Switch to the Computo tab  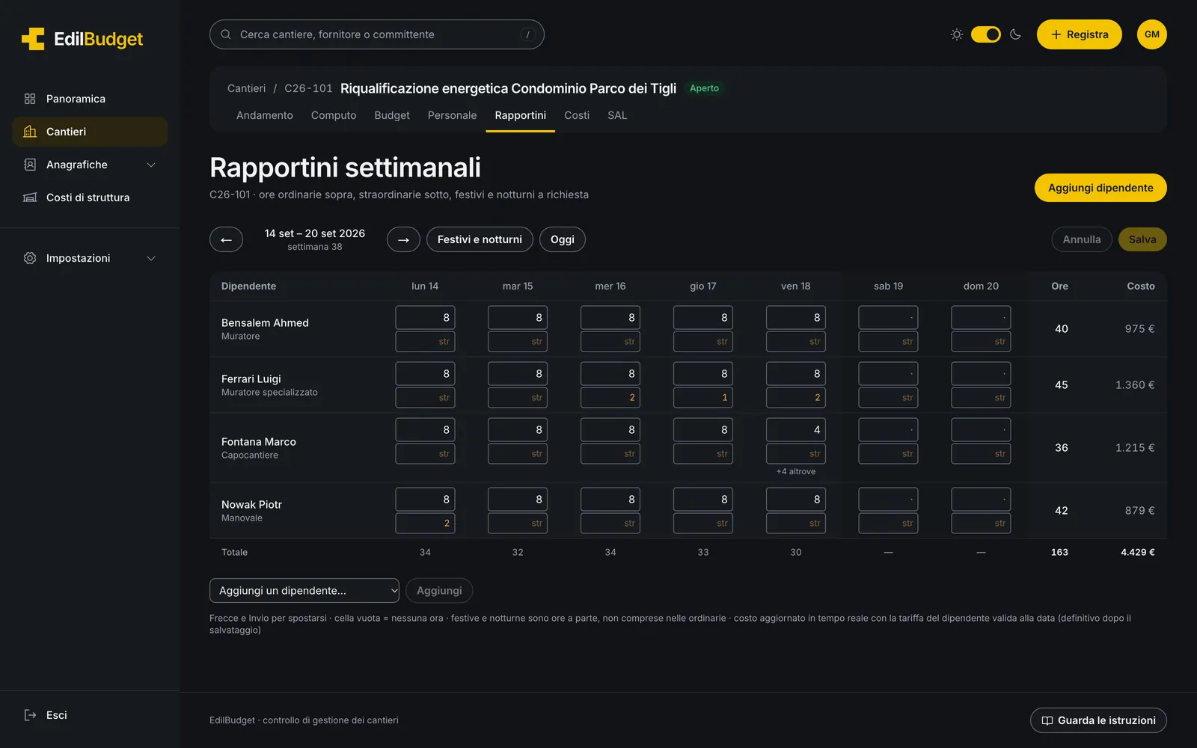pos(334,115)
